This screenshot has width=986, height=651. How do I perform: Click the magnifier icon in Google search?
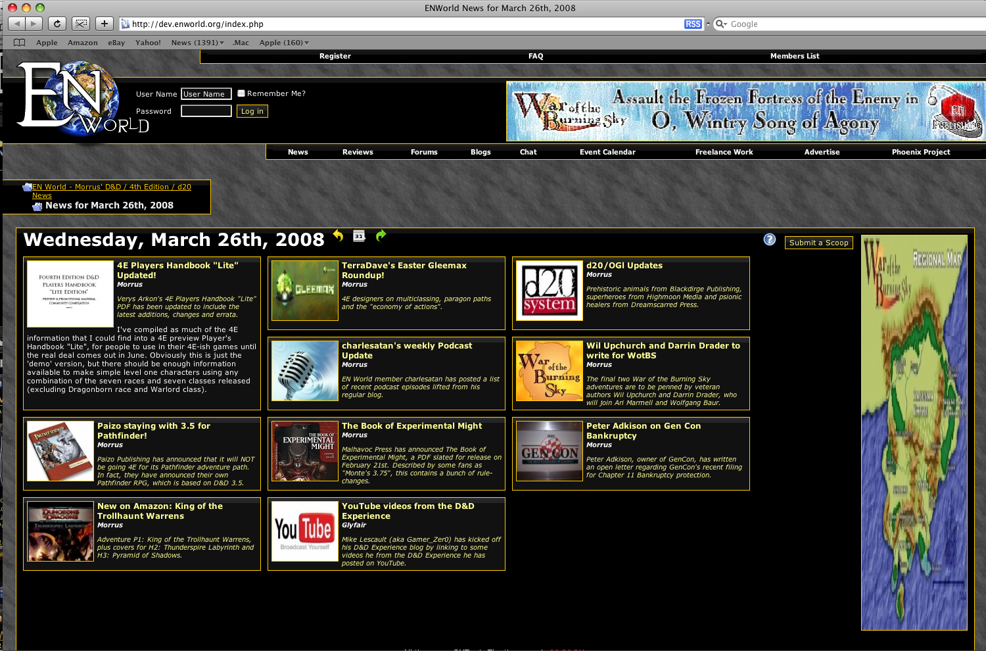tap(721, 24)
